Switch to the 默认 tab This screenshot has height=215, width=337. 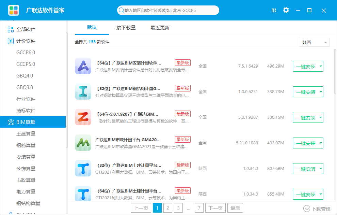click(x=92, y=28)
